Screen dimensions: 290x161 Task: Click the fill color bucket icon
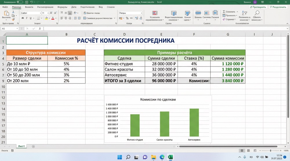[x=46, y=18]
